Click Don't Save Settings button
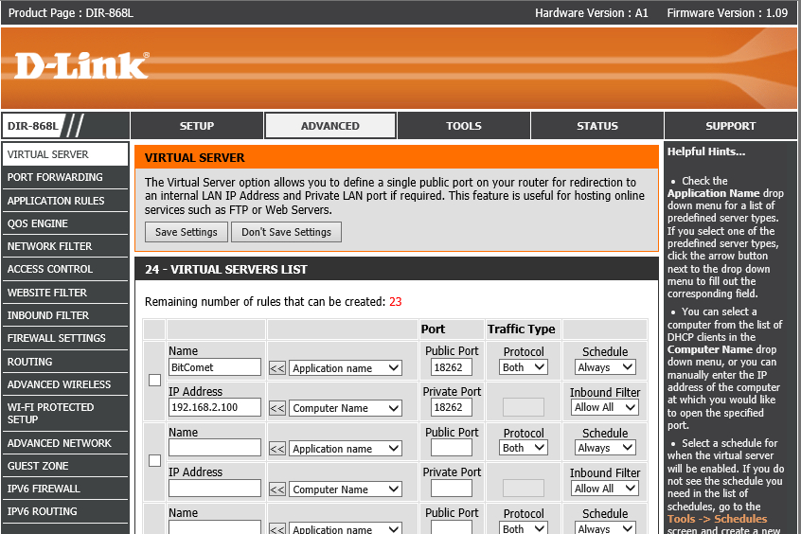Viewport: 801px width, 534px height. tap(286, 232)
